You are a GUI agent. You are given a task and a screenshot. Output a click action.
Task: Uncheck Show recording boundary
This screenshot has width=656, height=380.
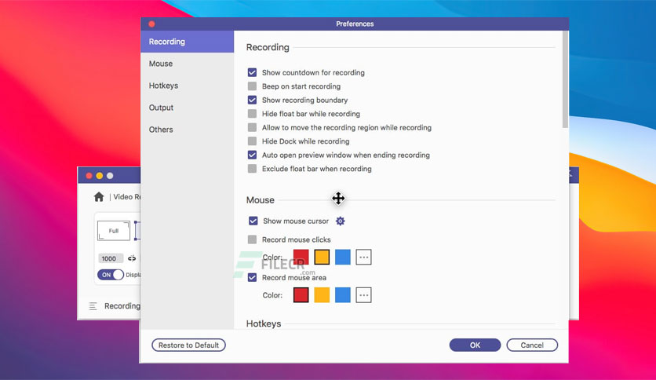tap(252, 100)
